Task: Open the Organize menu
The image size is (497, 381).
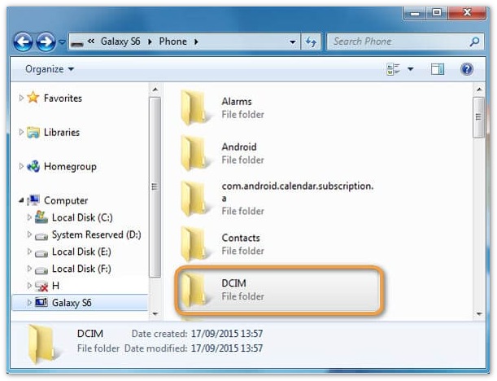Action: 50,69
